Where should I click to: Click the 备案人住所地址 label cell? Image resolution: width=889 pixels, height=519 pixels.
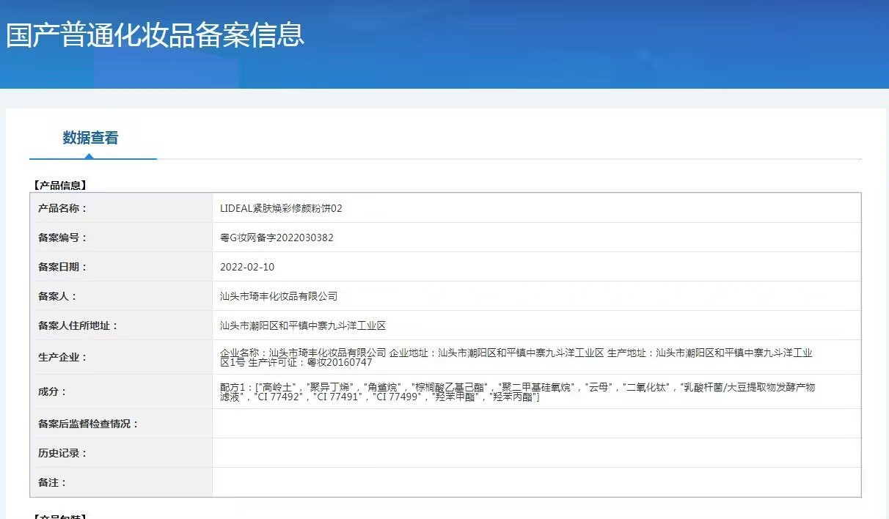[121, 325]
